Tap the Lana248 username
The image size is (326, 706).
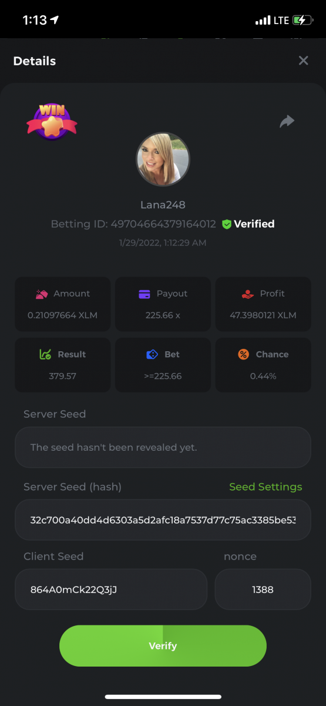point(163,205)
